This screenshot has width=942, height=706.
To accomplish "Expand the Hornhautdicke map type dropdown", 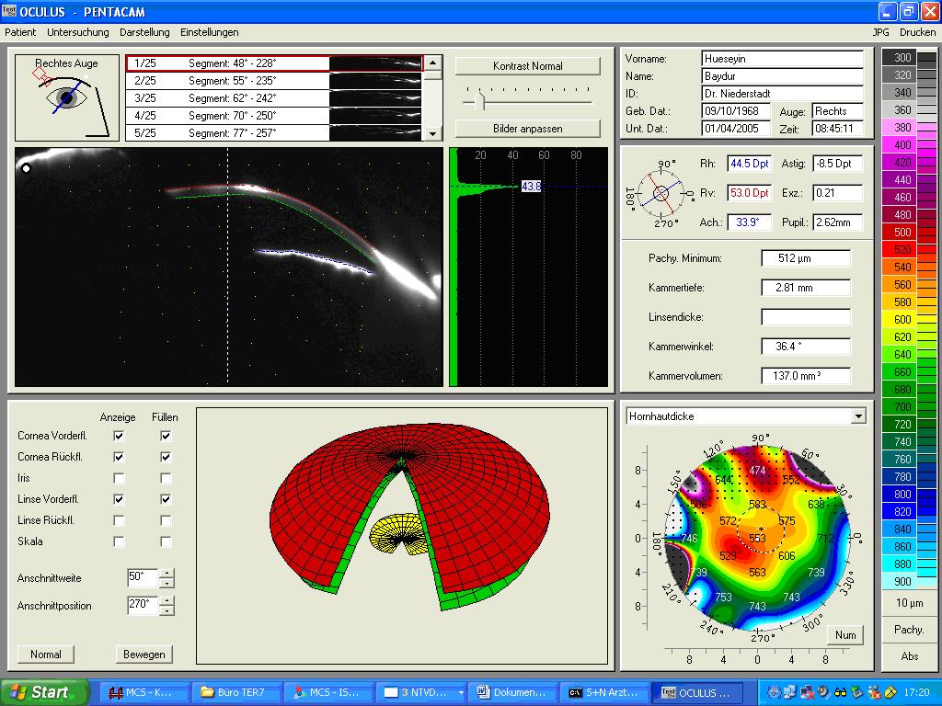I will 858,416.
